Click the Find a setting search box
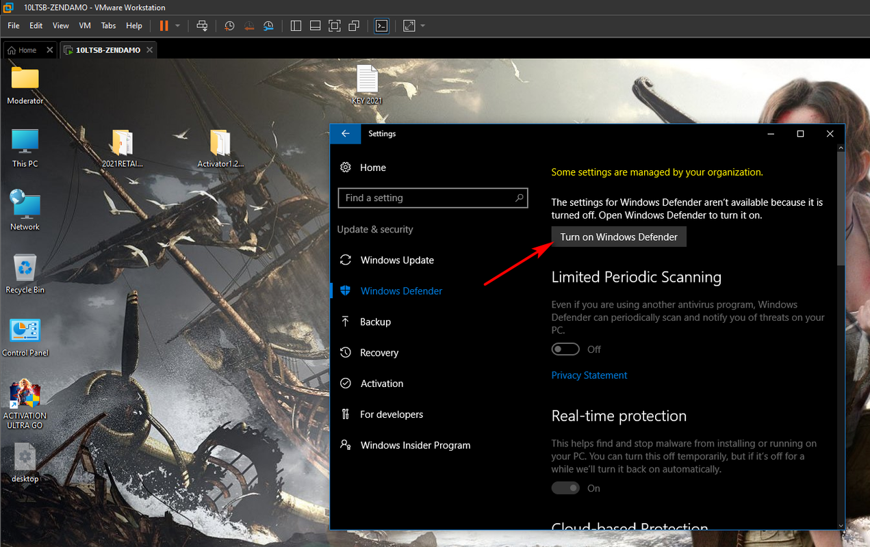This screenshot has height=547, width=870. 433,198
